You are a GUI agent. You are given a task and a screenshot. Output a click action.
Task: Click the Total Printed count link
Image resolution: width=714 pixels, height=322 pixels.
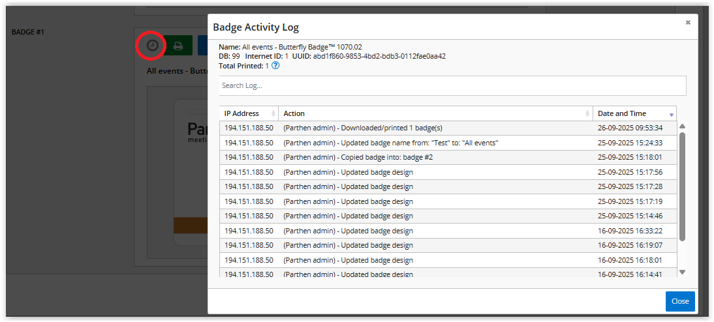point(267,66)
